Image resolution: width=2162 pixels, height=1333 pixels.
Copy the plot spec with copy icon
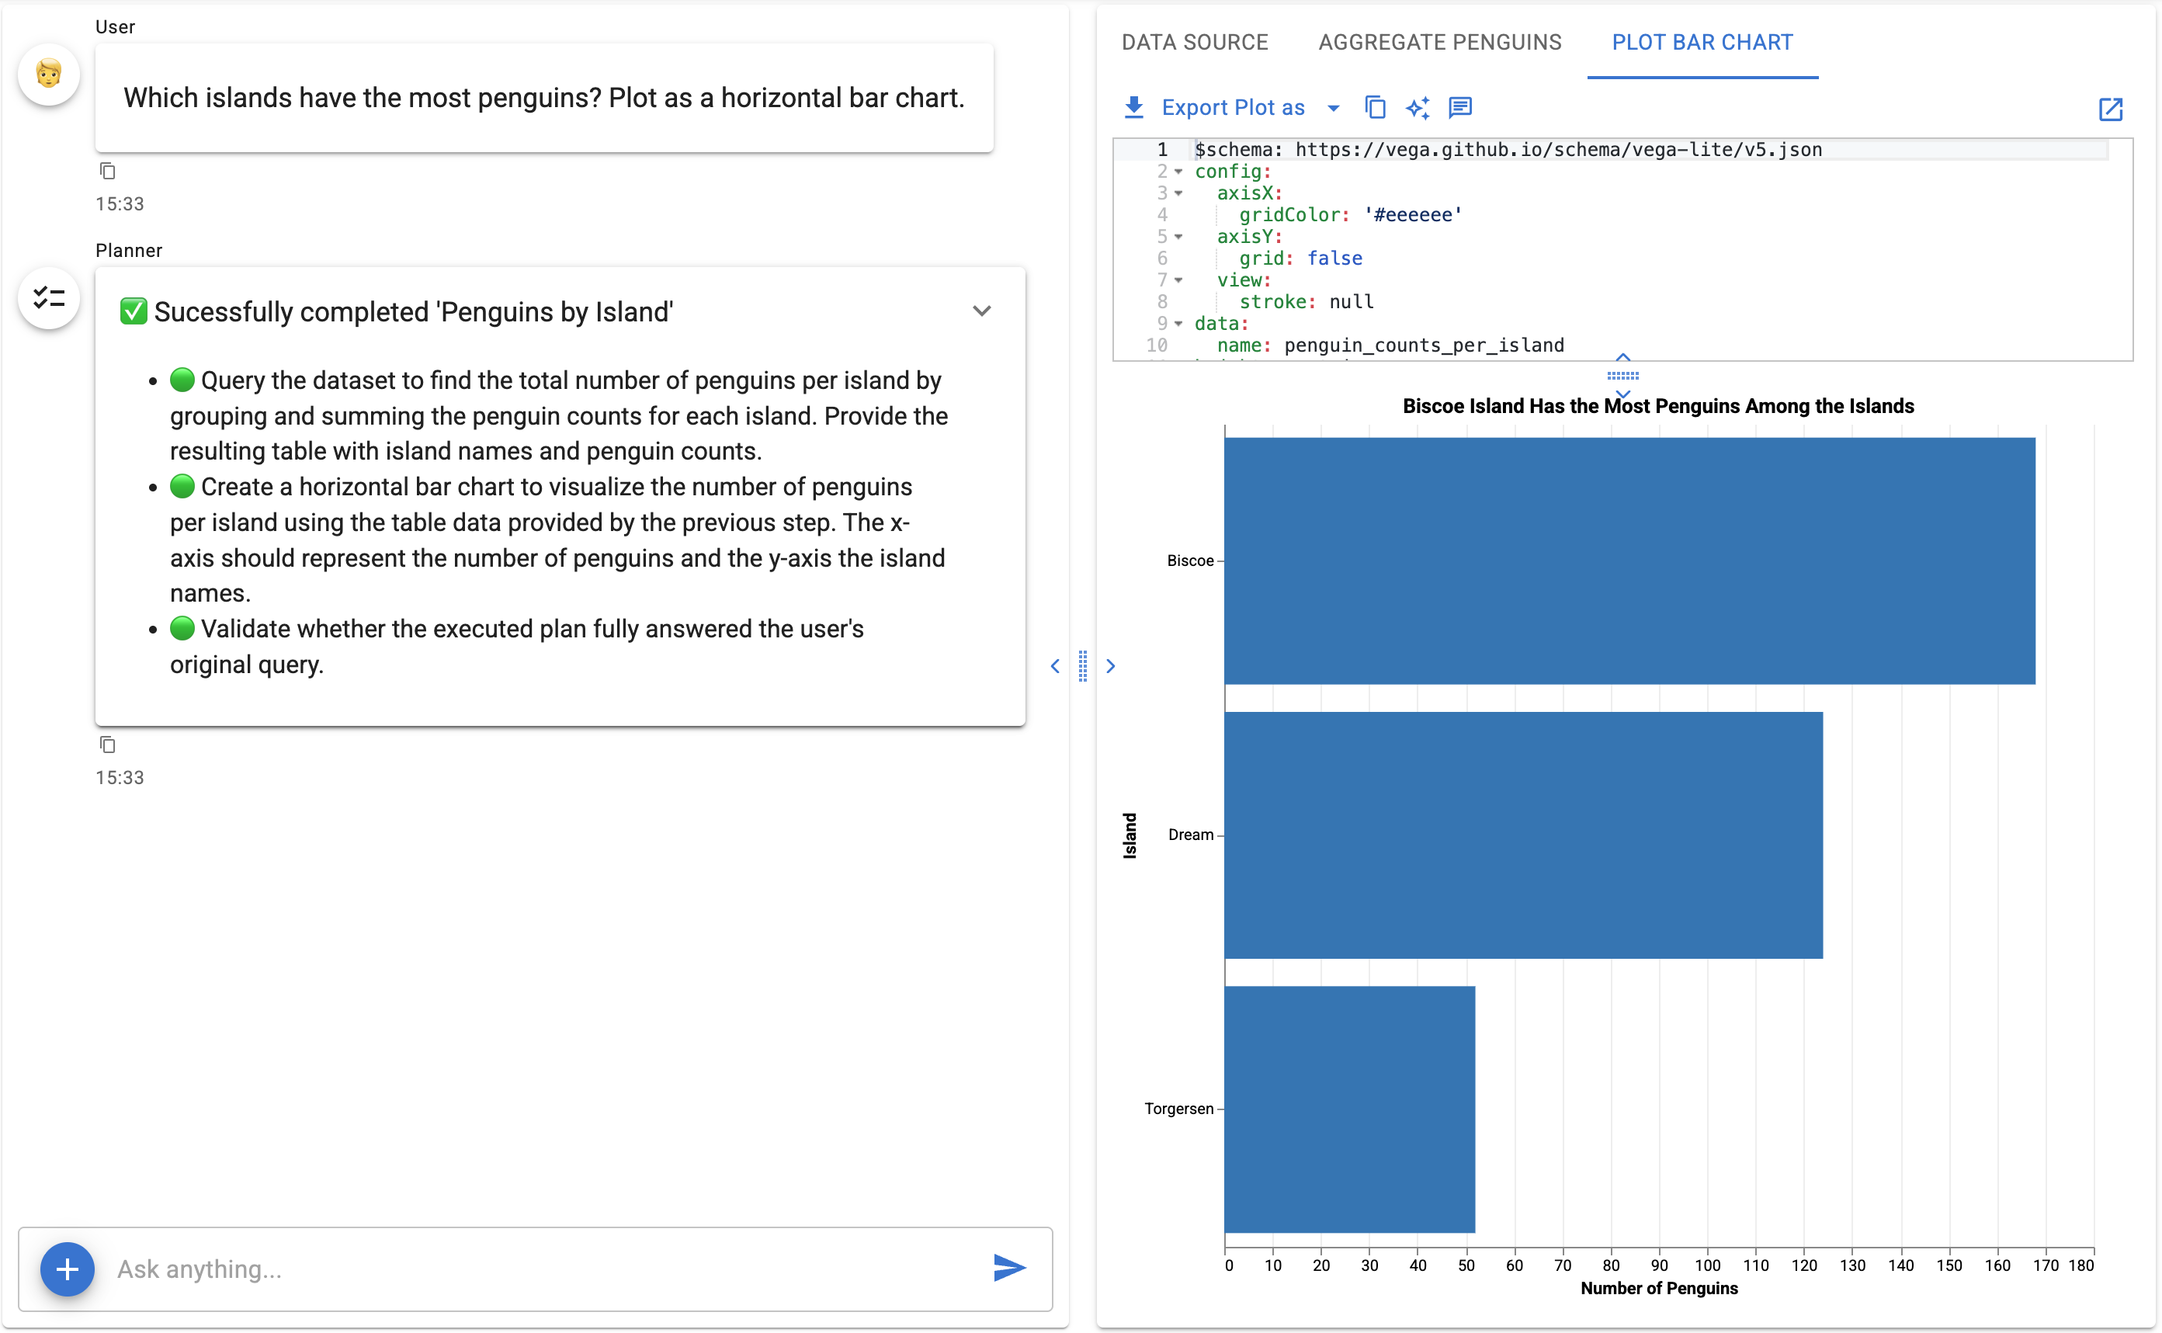click(x=1375, y=108)
